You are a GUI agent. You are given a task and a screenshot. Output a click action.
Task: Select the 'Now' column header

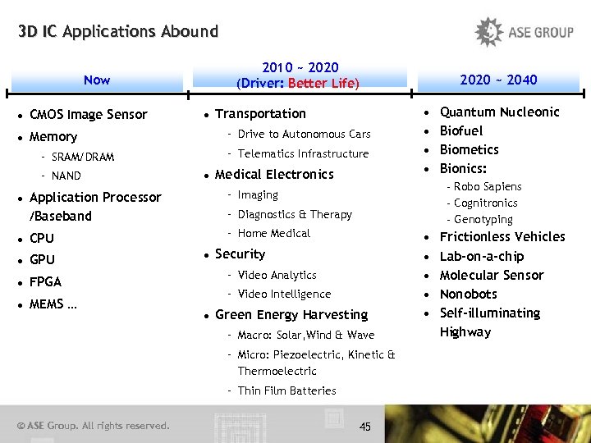[97, 80]
